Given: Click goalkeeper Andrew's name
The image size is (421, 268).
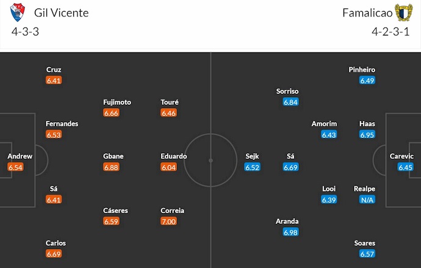Looking at the screenshot, I should (x=20, y=156).
